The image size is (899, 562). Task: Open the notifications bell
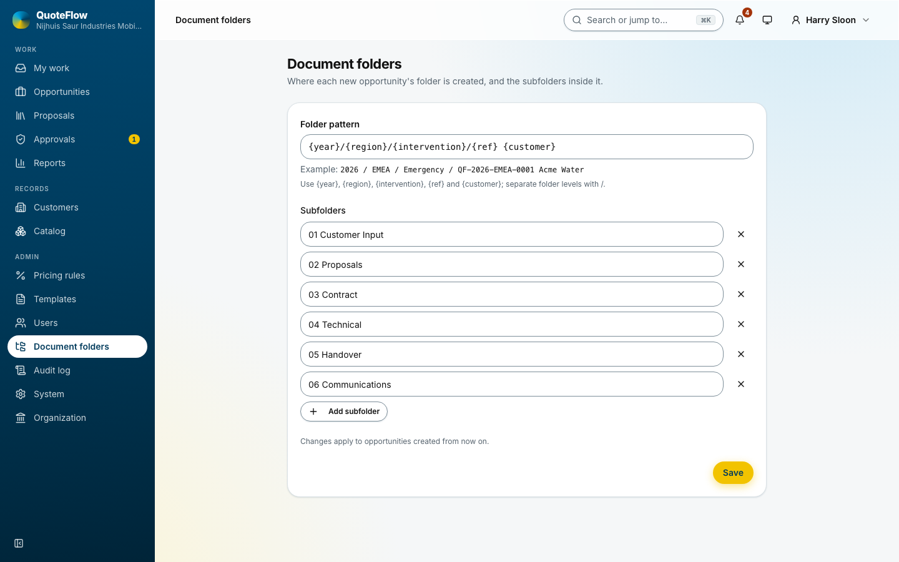[x=740, y=20]
